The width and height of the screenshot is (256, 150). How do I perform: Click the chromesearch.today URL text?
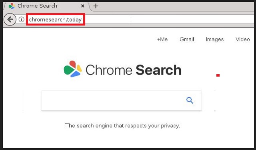55,20
